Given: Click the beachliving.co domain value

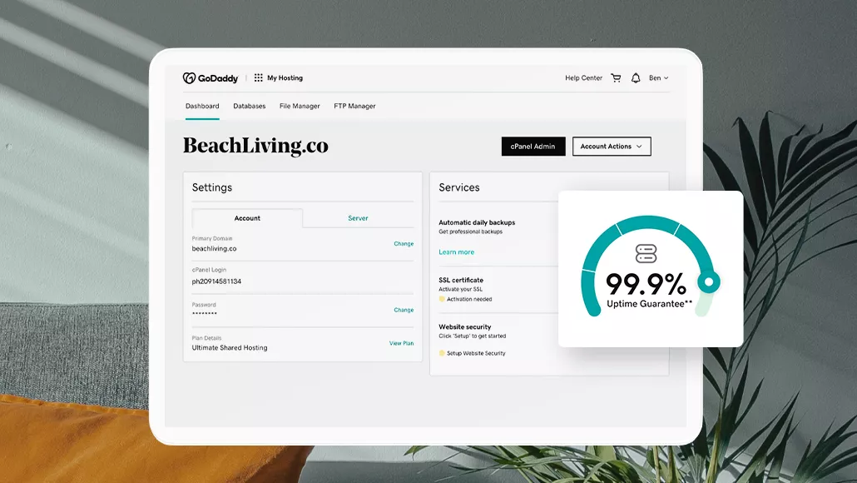Looking at the screenshot, I should [x=215, y=248].
